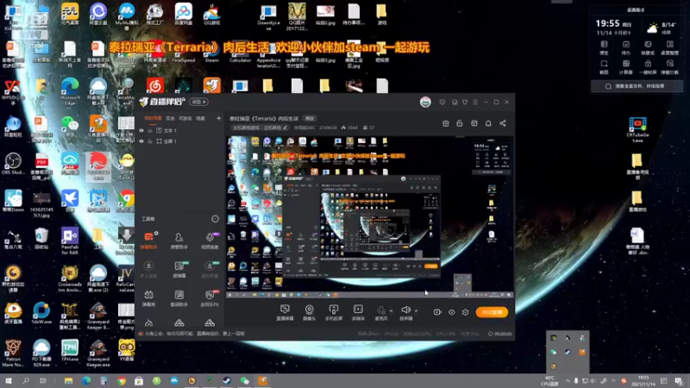Open the 全民乐PK tool icon
690x388 pixels.
[210, 297]
